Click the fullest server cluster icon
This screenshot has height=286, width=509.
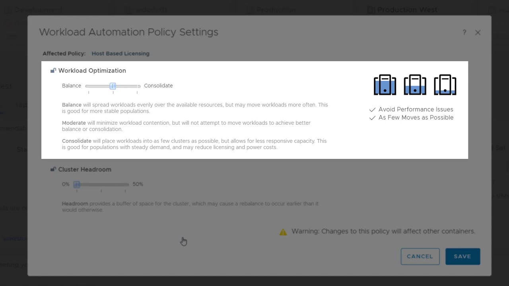point(385,85)
